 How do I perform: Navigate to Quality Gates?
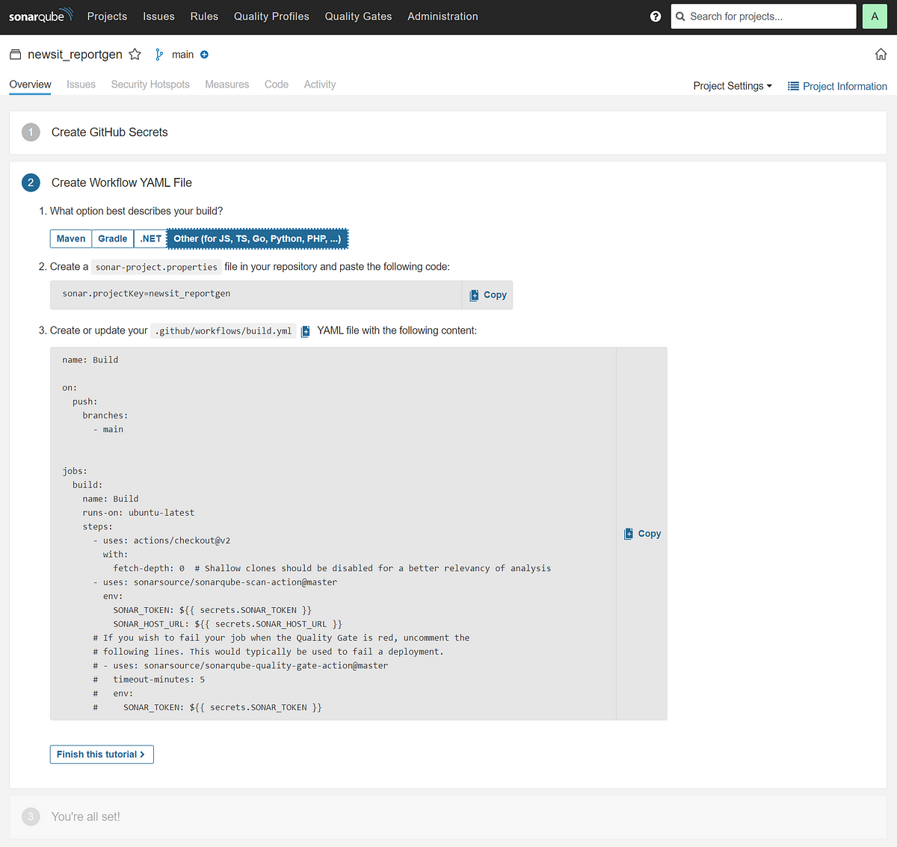[x=358, y=16]
